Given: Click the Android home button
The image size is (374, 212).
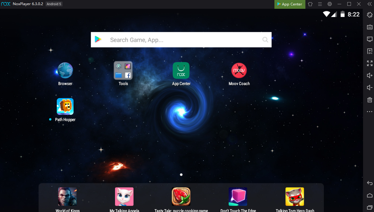Looking at the screenshot, I should click(x=369, y=195).
